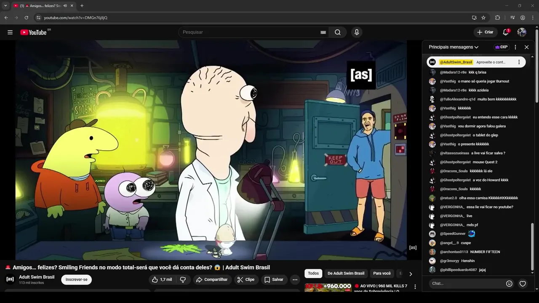
Task: Click the video player area
Action: pyautogui.click(x=211, y=150)
